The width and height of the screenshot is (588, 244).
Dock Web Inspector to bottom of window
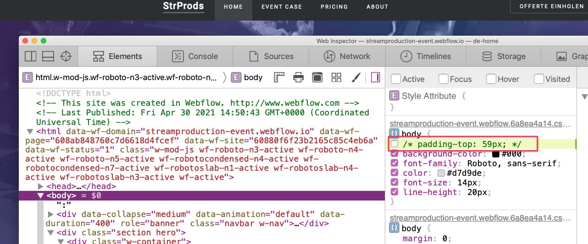48,56
